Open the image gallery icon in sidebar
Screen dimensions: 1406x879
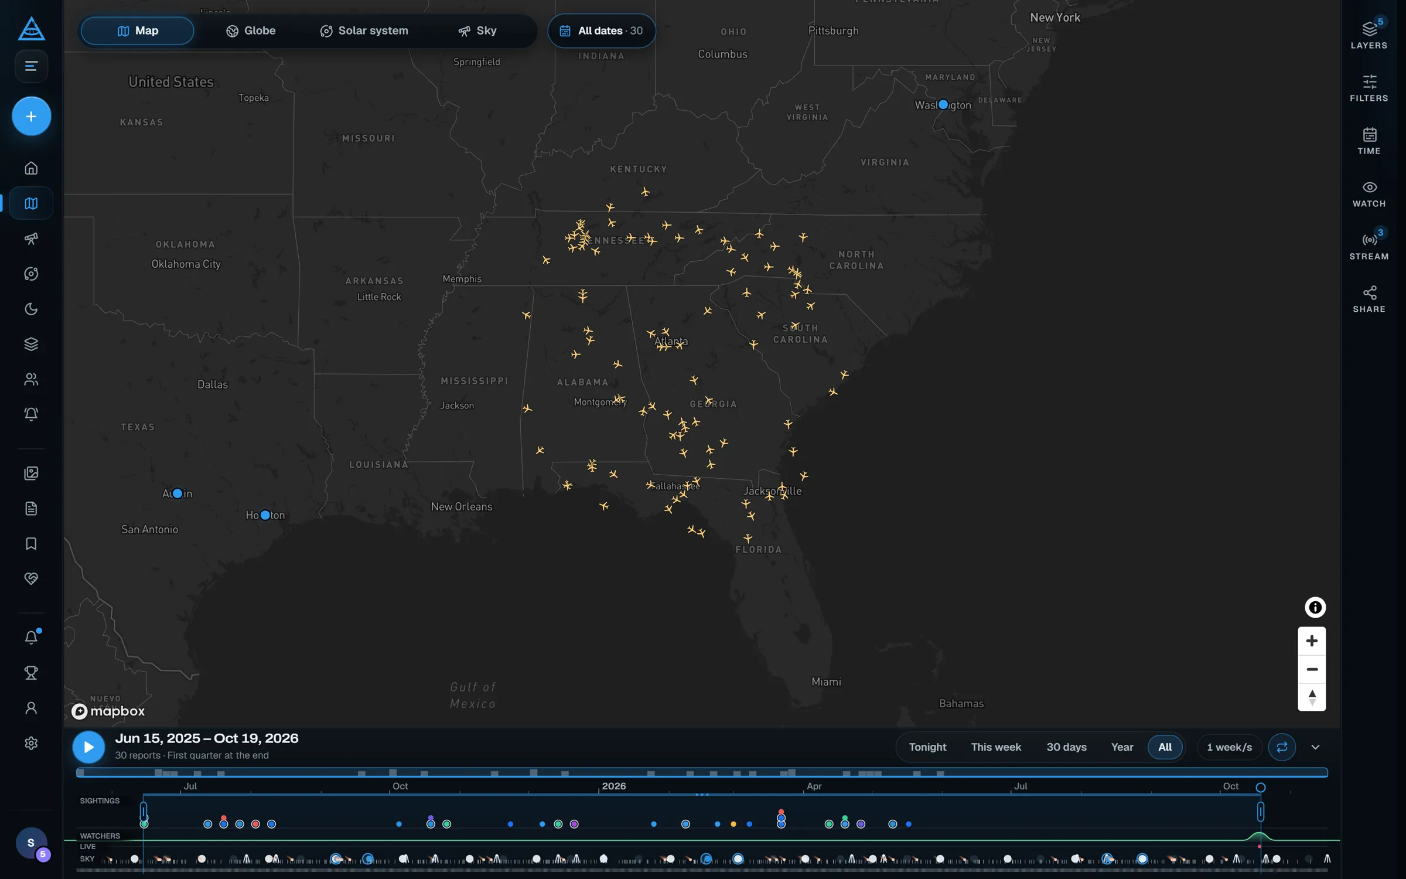tap(31, 473)
